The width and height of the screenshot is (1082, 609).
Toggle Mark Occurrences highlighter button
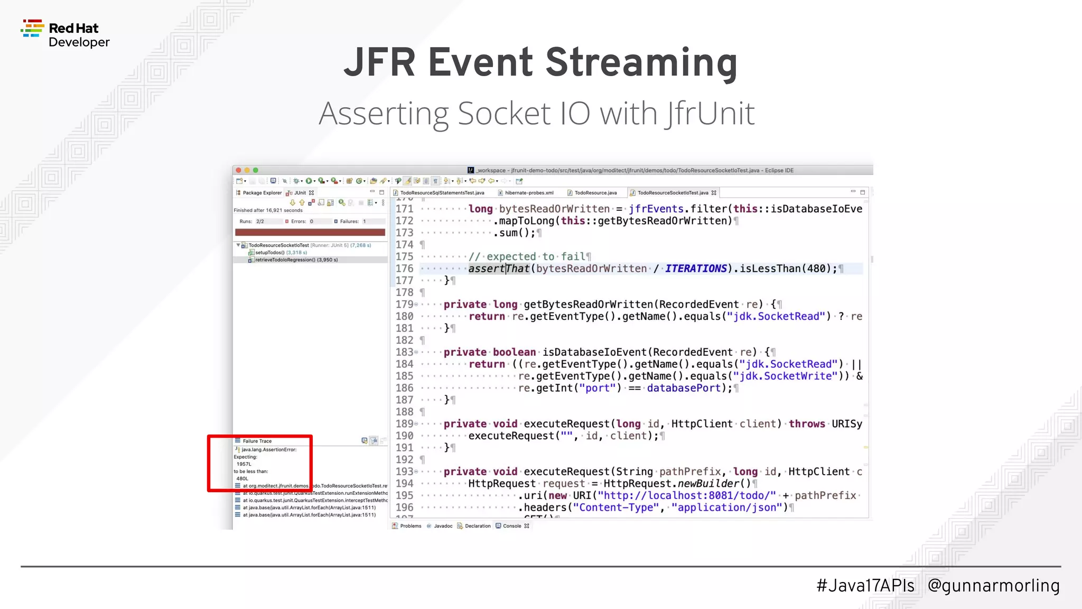[x=407, y=181]
